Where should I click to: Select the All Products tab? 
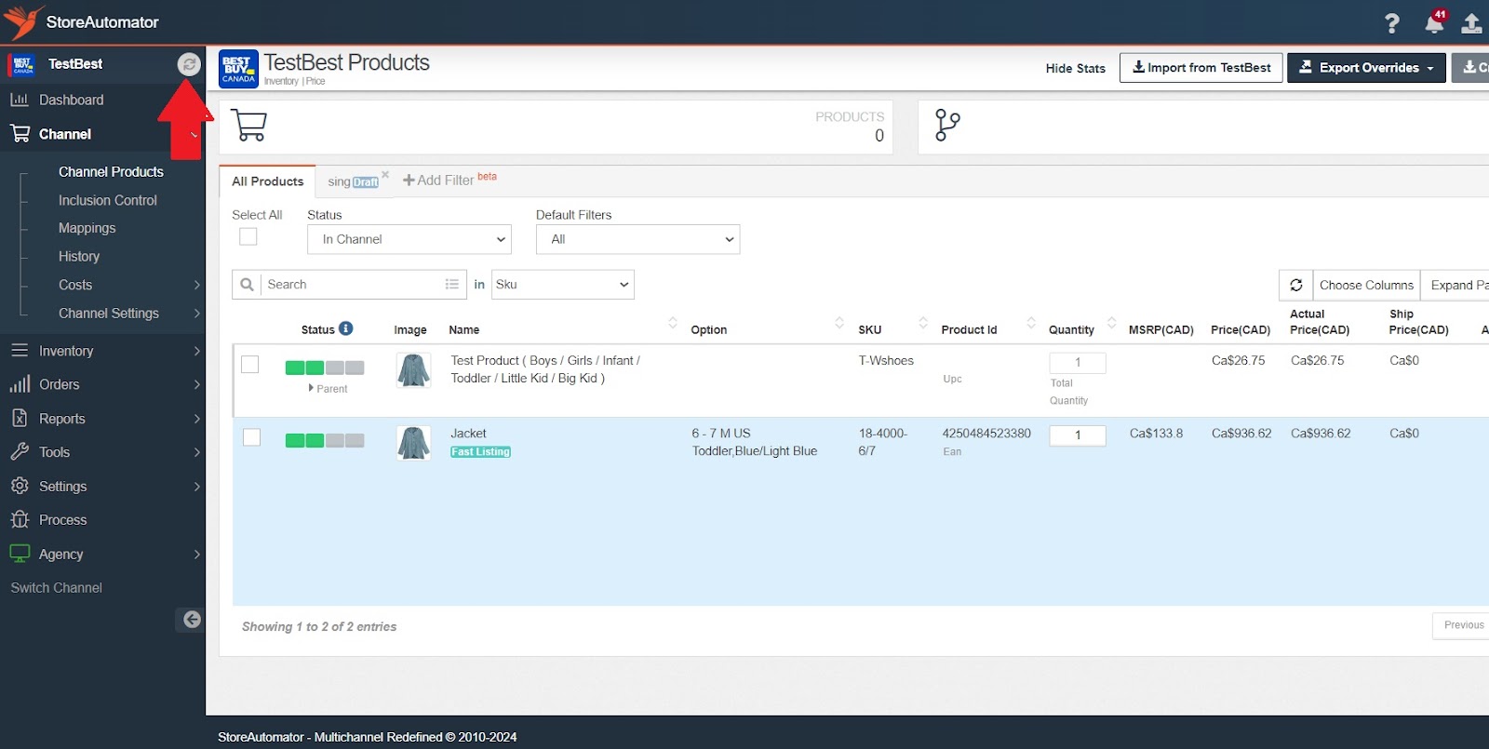point(268,181)
